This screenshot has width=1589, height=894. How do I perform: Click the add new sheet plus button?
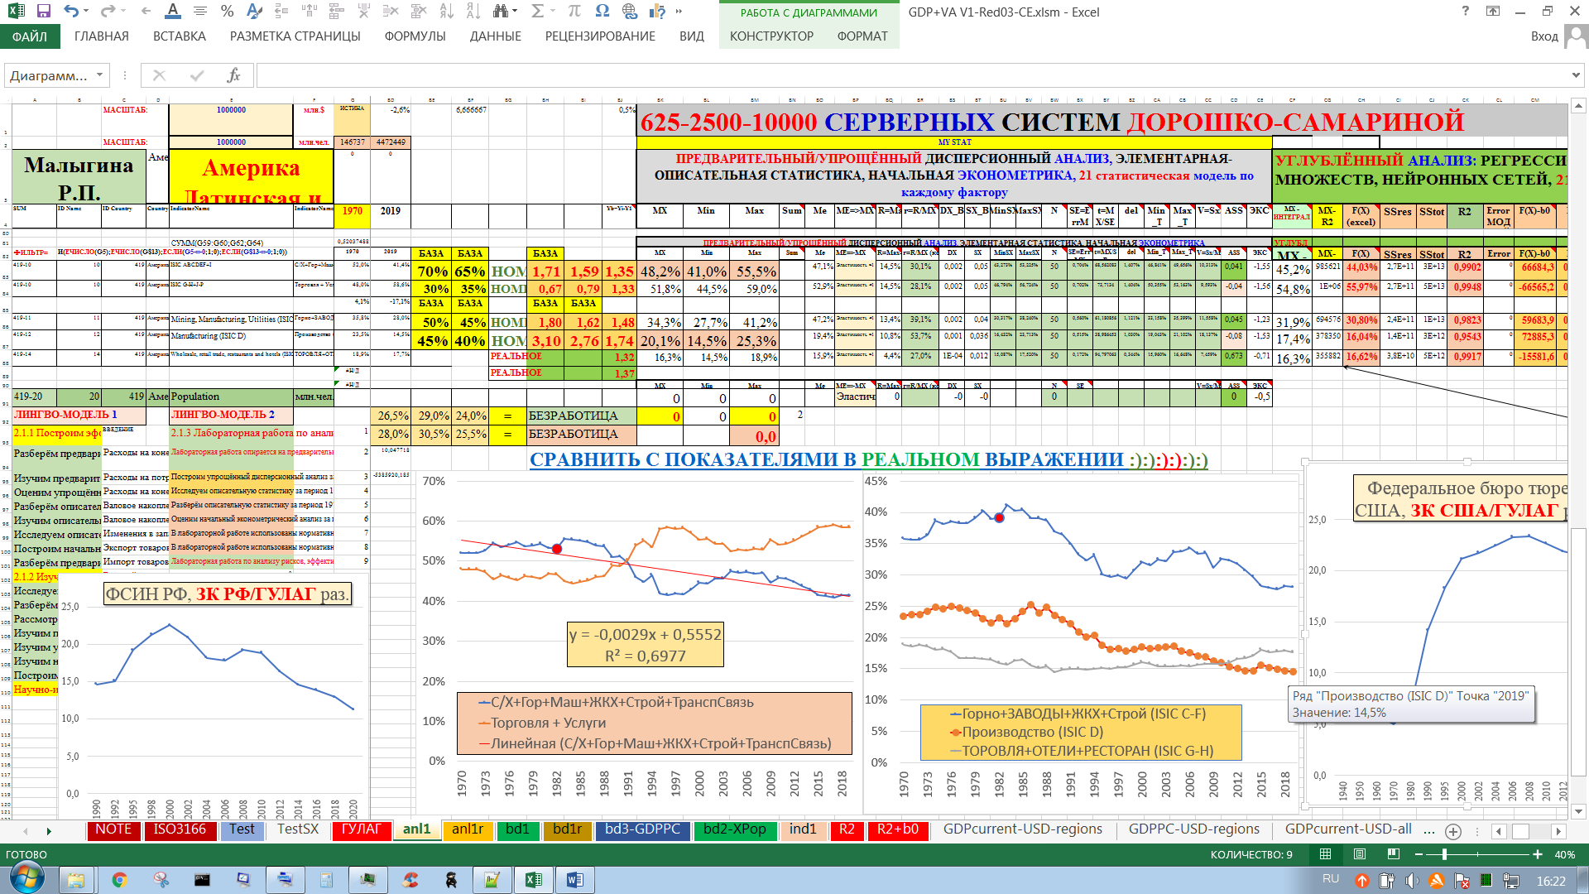[1452, 831]
